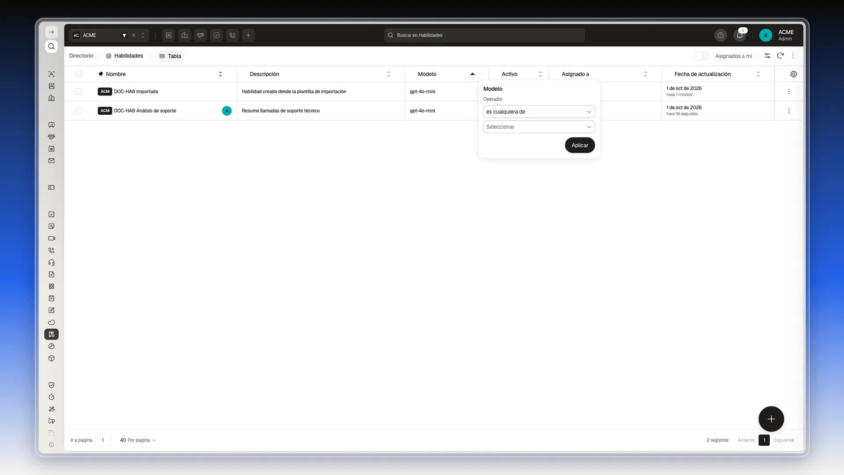Open the Habilidades breadcrumb tab

(124, 56)
